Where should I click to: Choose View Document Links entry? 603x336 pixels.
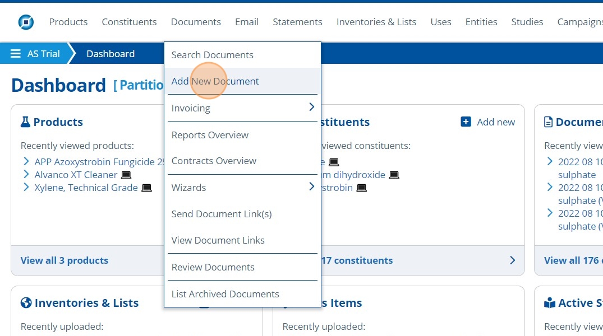point(243,240)
